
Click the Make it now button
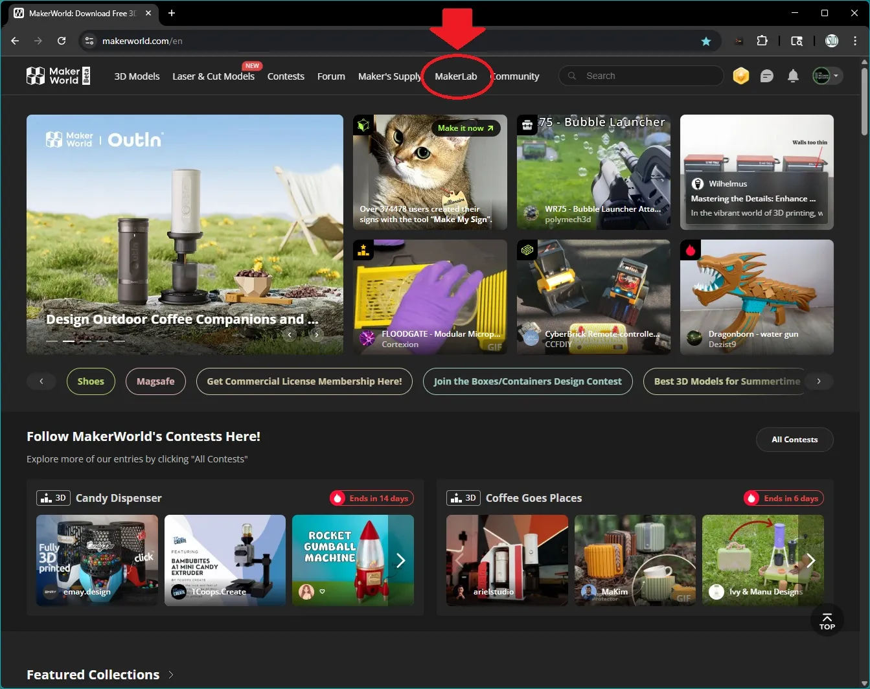pos(466,128)
